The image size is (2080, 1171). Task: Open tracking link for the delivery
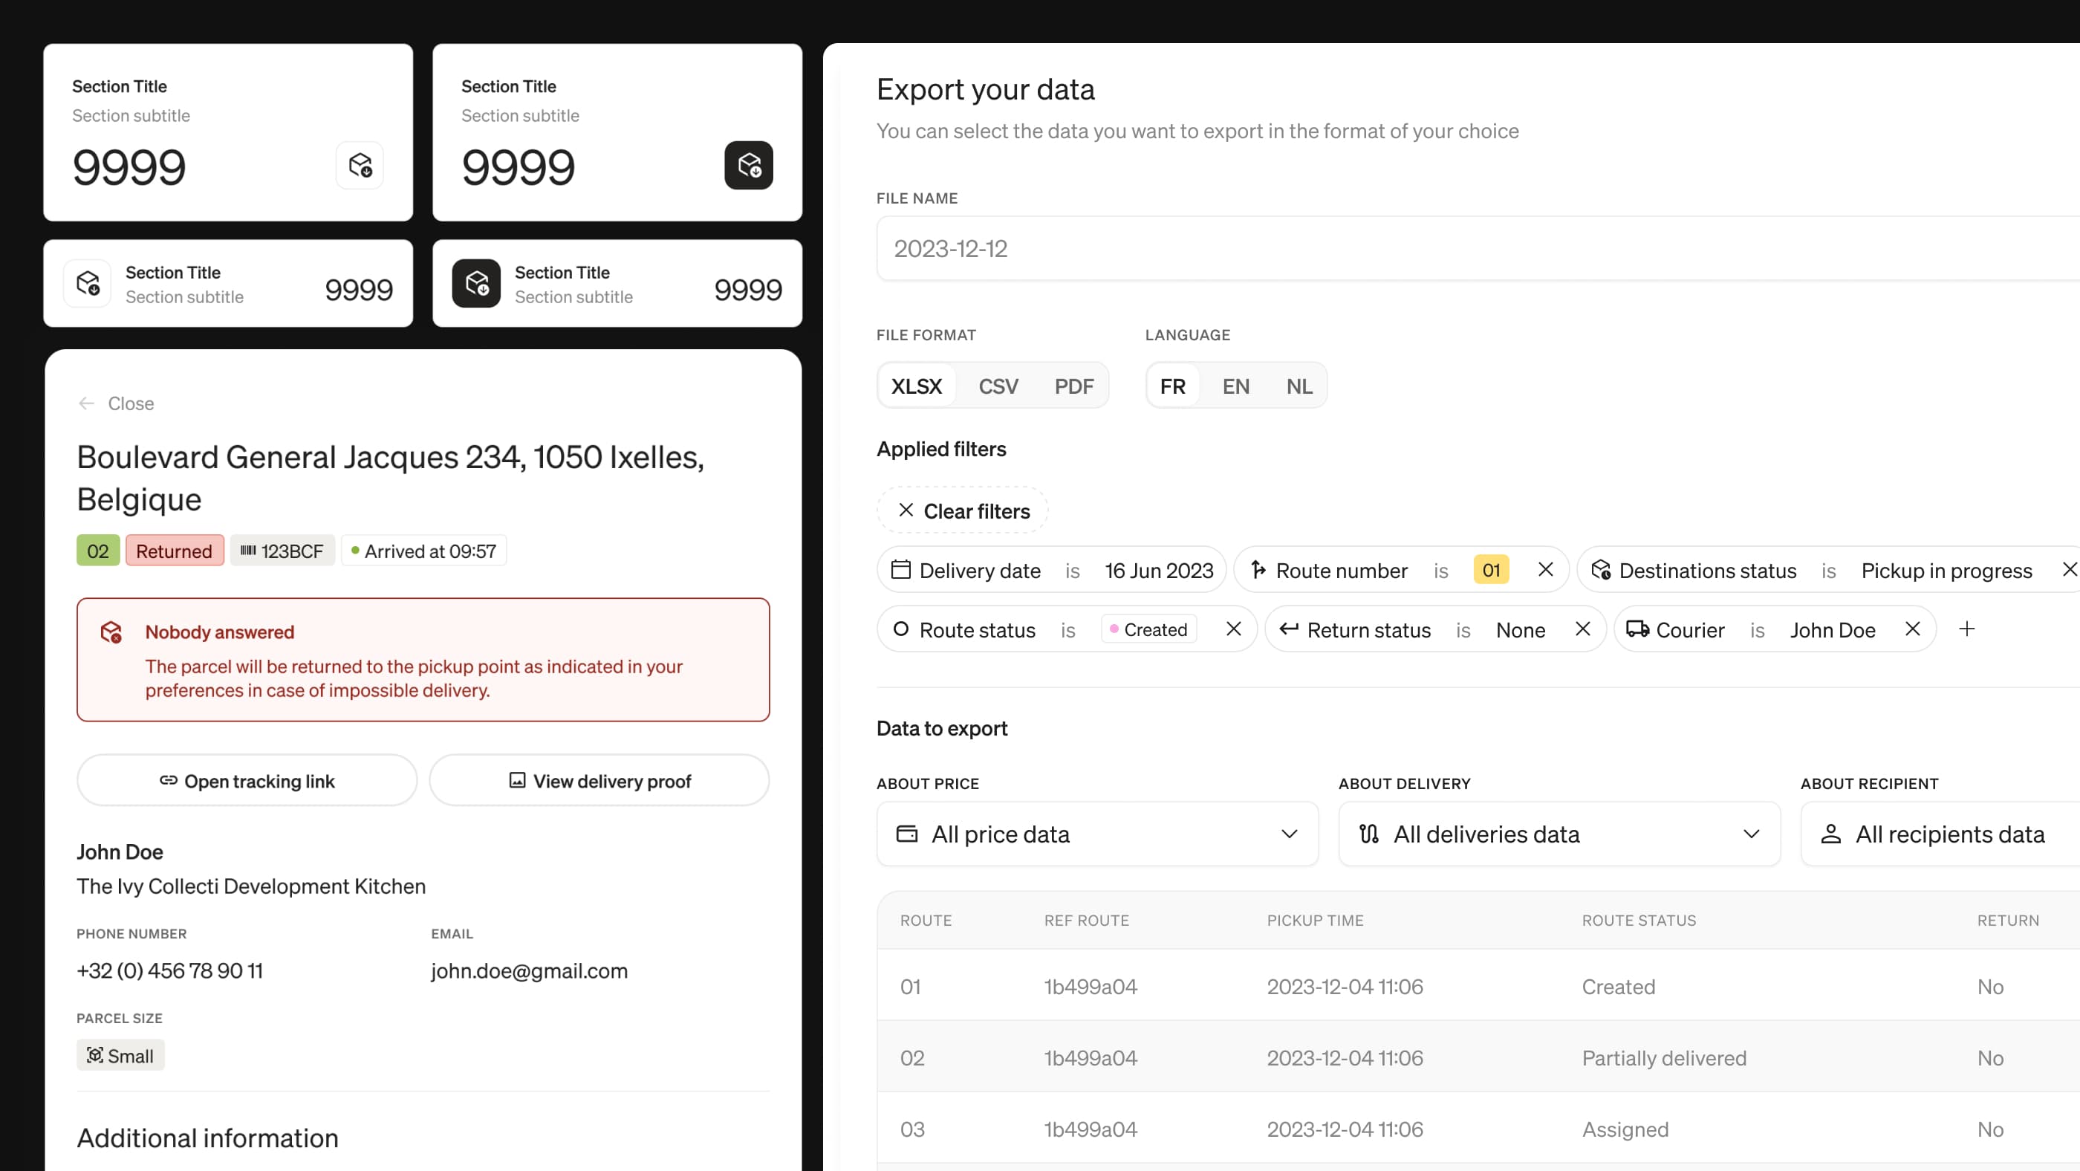click(247, 780)
